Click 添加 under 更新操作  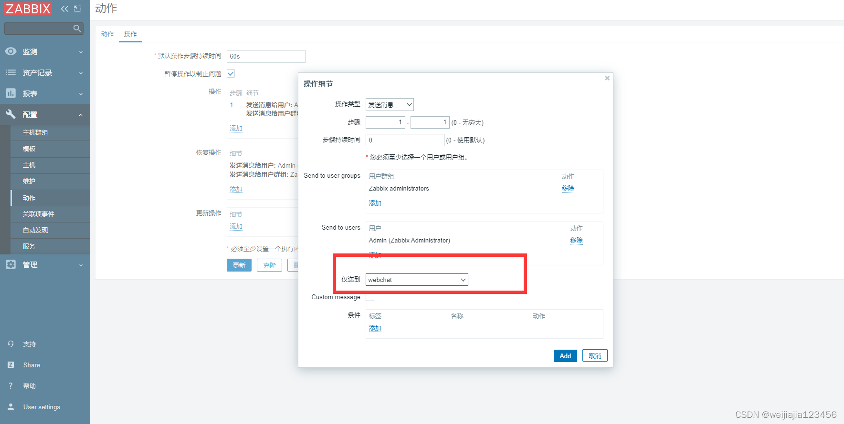[236, 227]
